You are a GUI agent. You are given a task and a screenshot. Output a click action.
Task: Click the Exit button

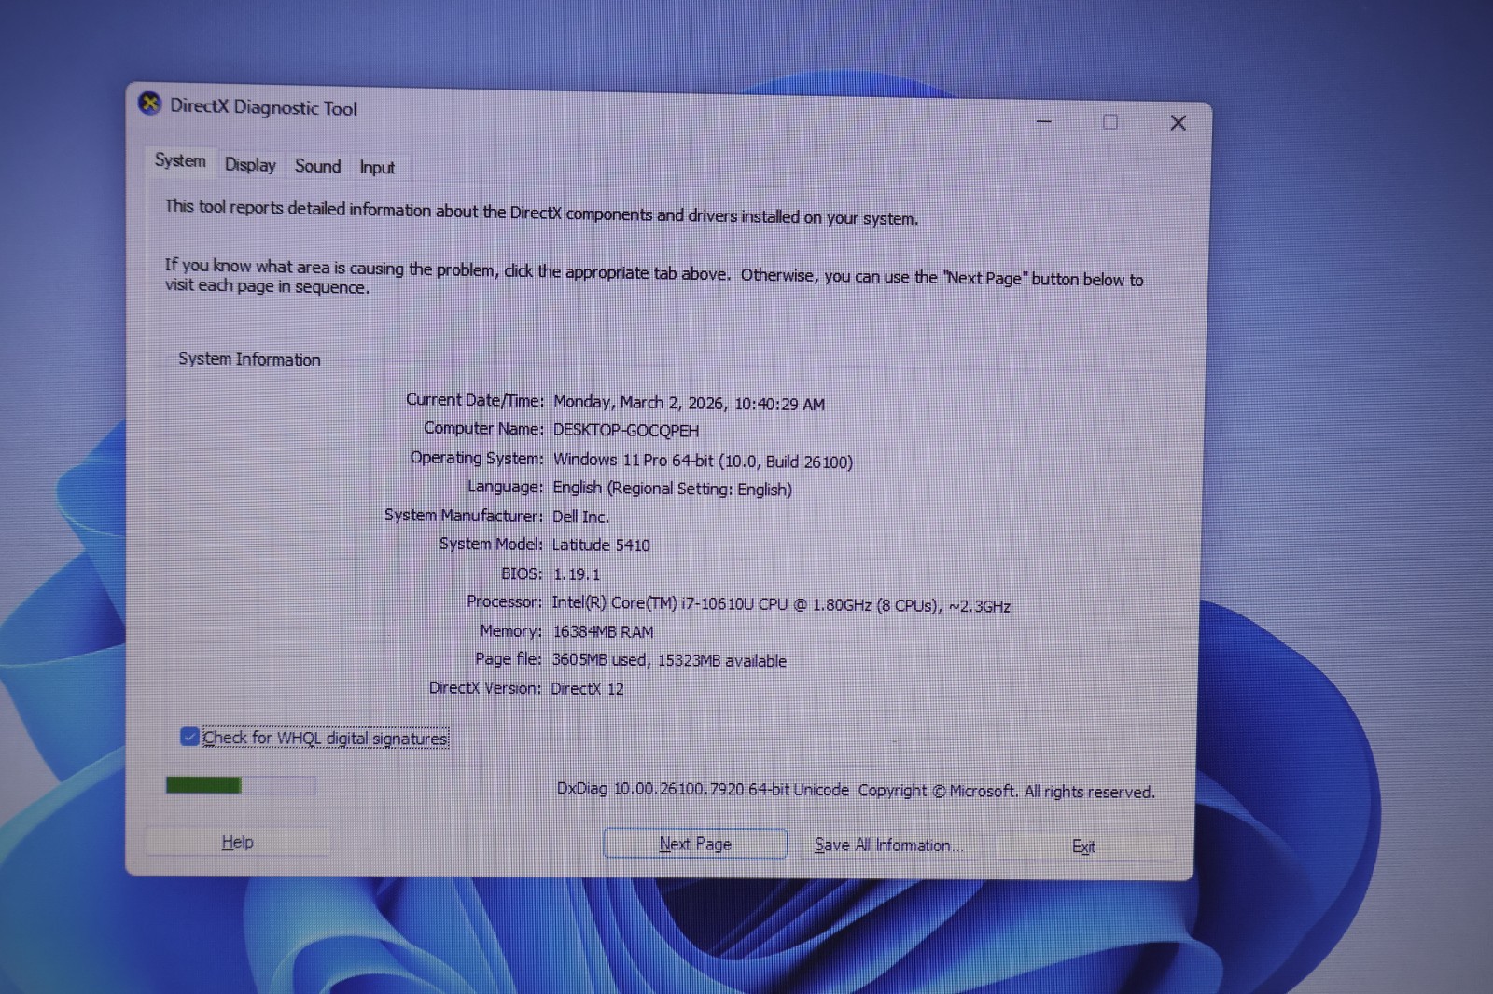coord(1083,847)
